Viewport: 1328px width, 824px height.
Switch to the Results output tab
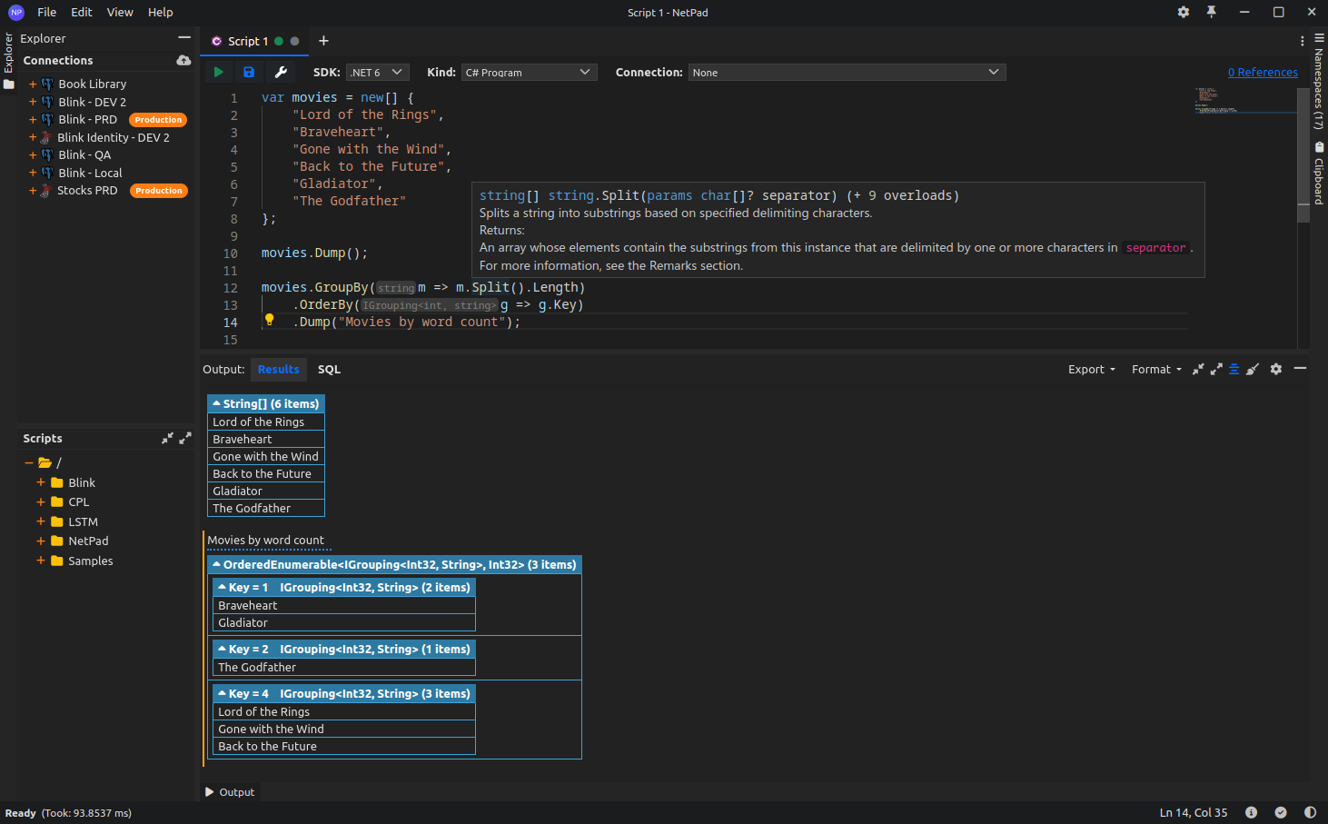click(278, 369)
